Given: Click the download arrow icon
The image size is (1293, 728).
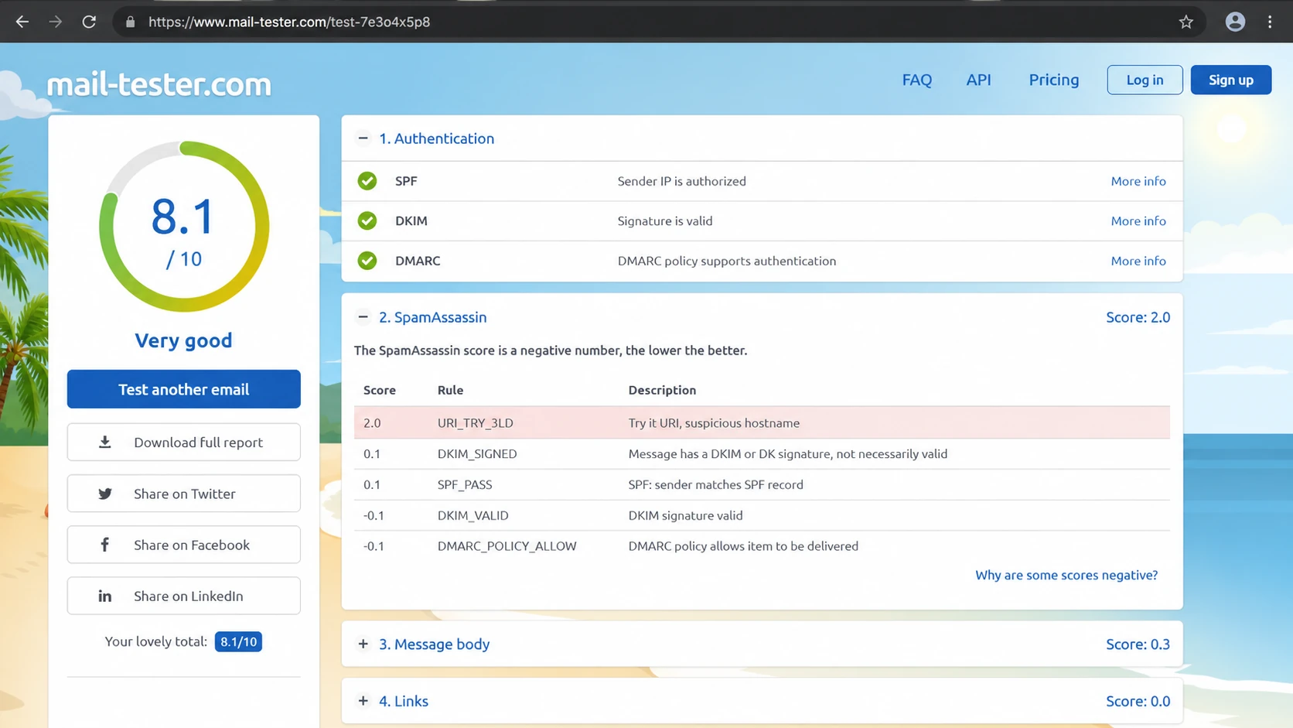Looking at the screenshot, I should coord(104,442).
